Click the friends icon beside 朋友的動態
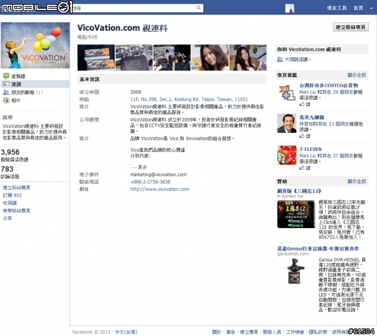 coord(6,92)
